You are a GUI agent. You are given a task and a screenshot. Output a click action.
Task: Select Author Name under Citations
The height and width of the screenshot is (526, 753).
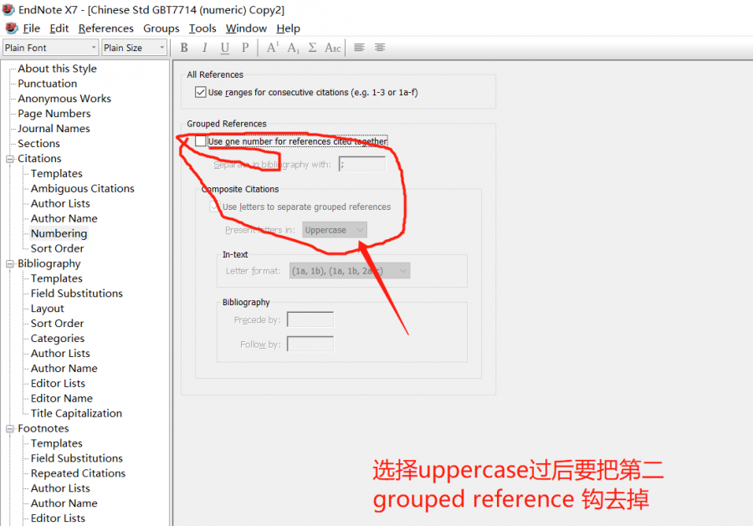pyautogui.click(x=64, y=218)
